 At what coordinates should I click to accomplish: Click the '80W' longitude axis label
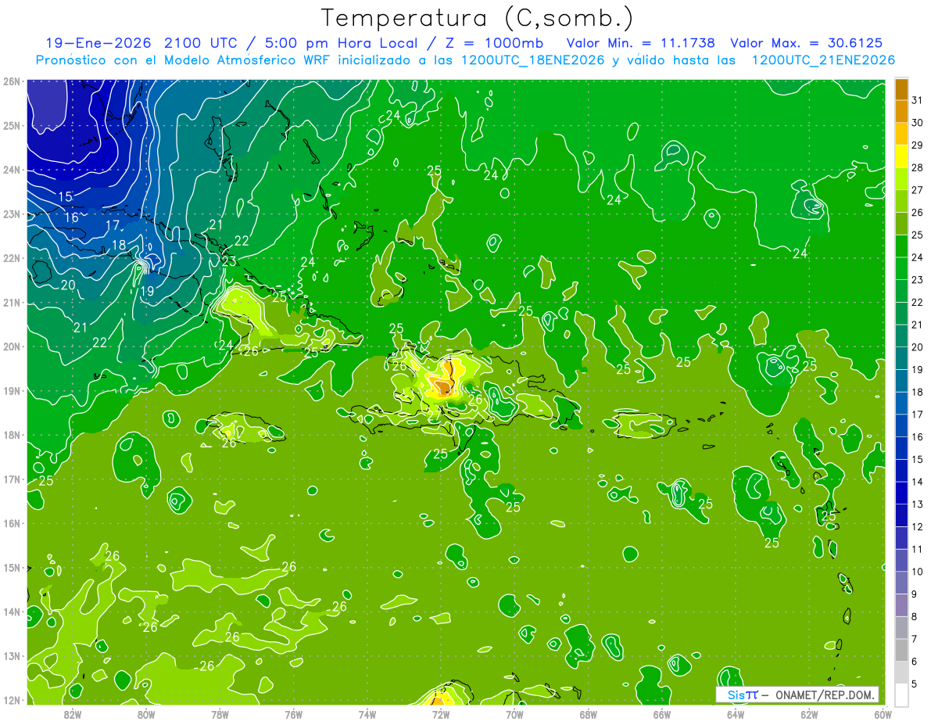coord(146,714)
